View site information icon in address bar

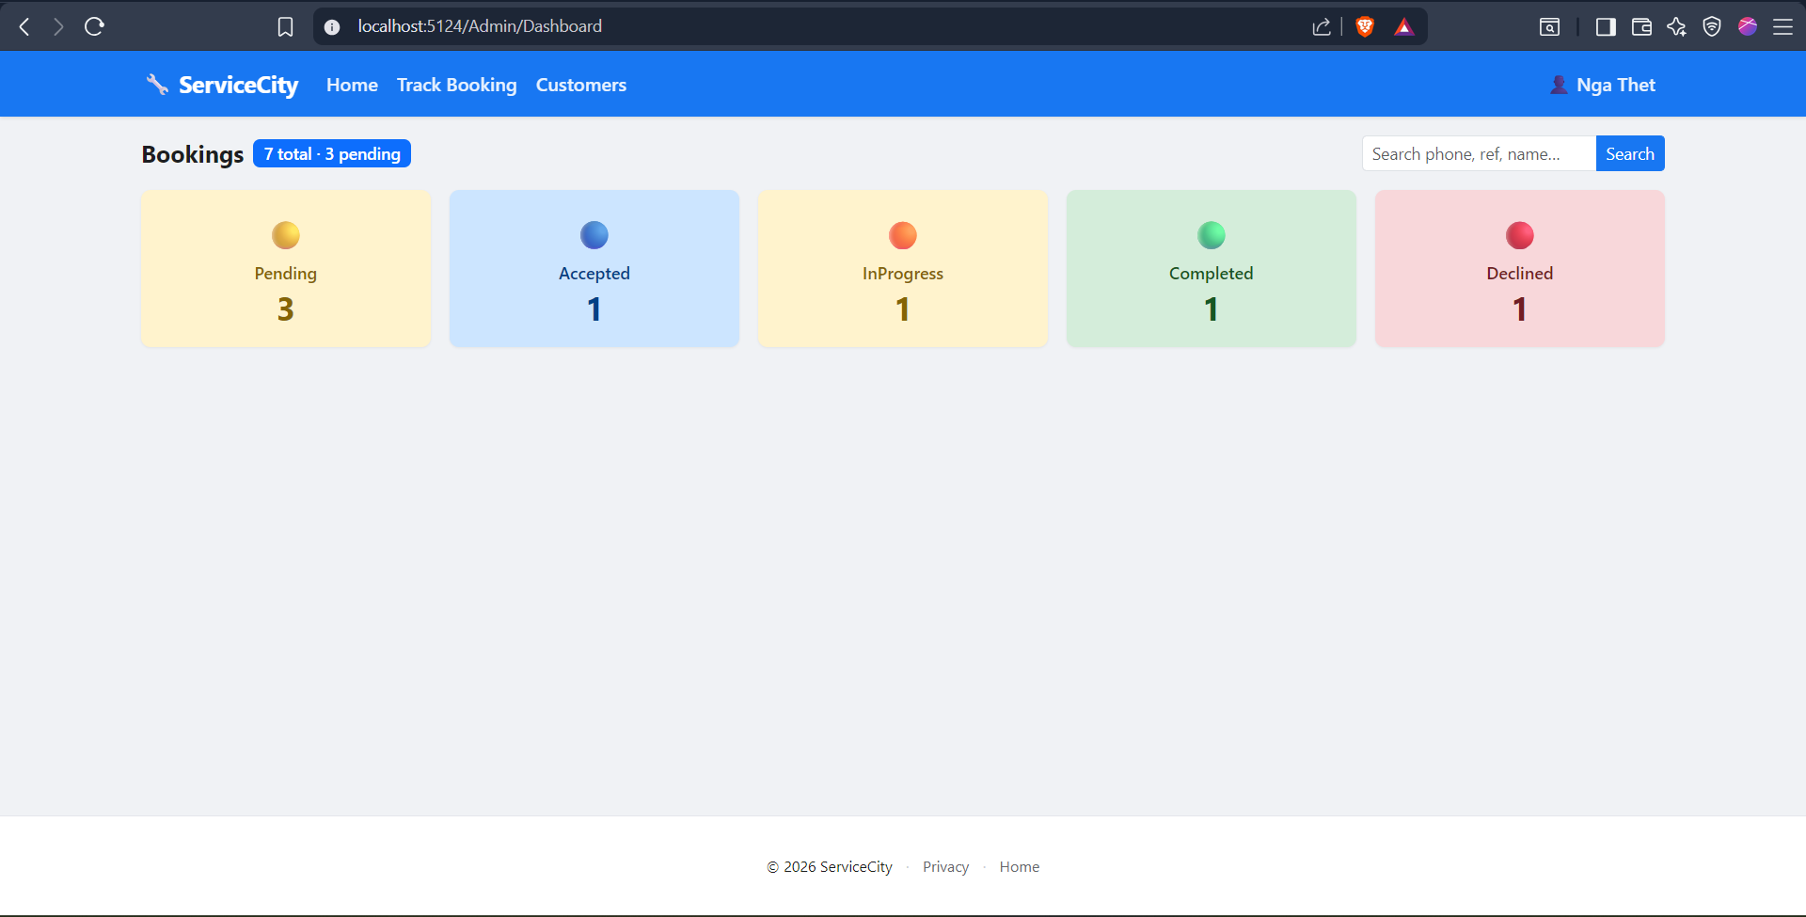point(332,27)
